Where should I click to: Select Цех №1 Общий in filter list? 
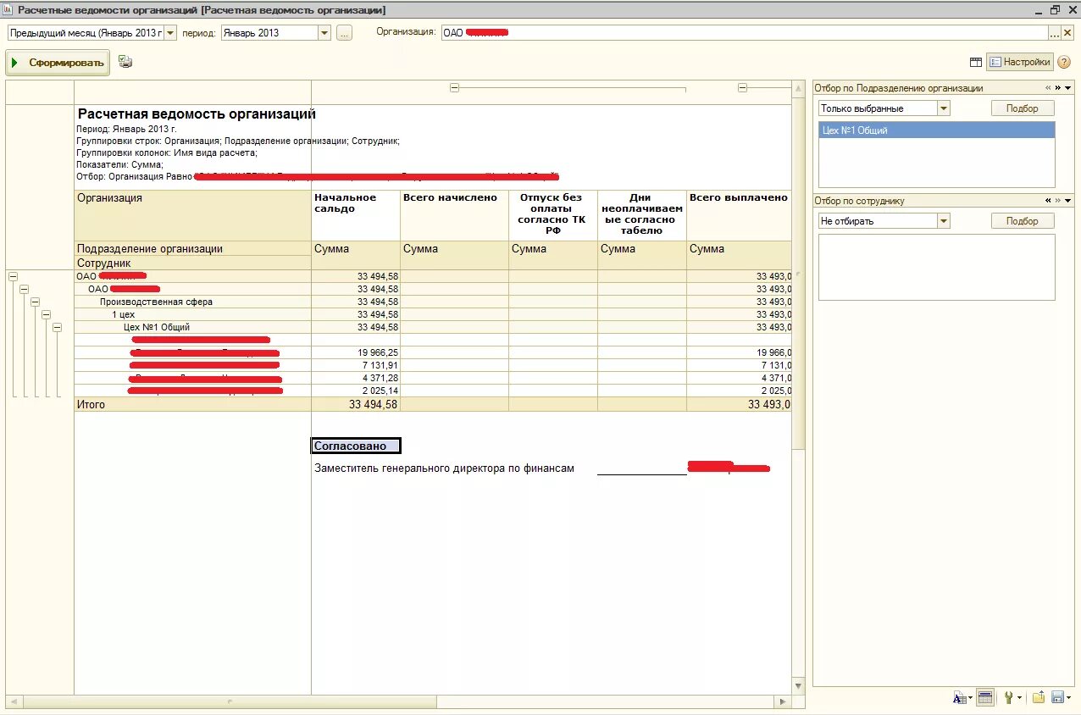pyautogui.click(x=936, y=130)
